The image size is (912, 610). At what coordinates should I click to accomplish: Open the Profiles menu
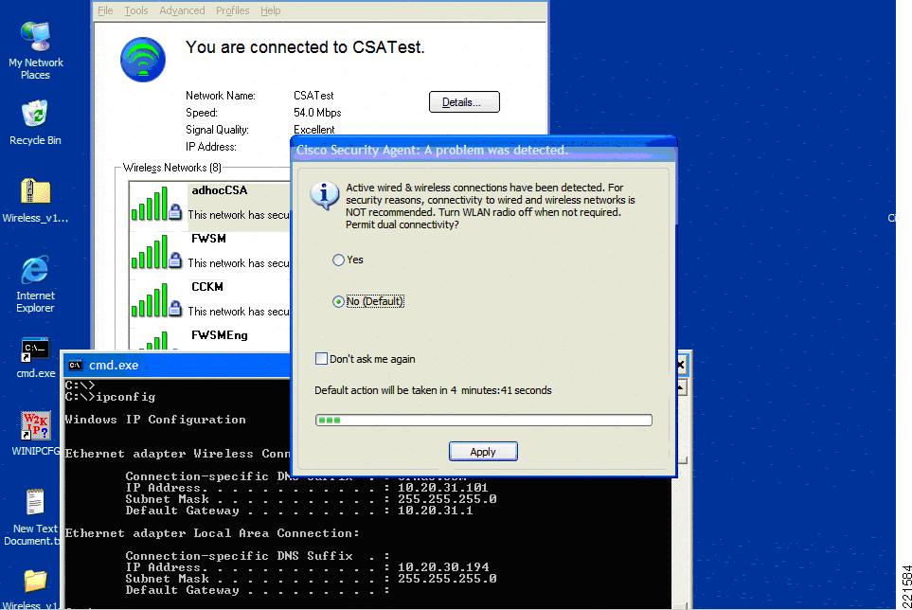click(x=232, y=10)
